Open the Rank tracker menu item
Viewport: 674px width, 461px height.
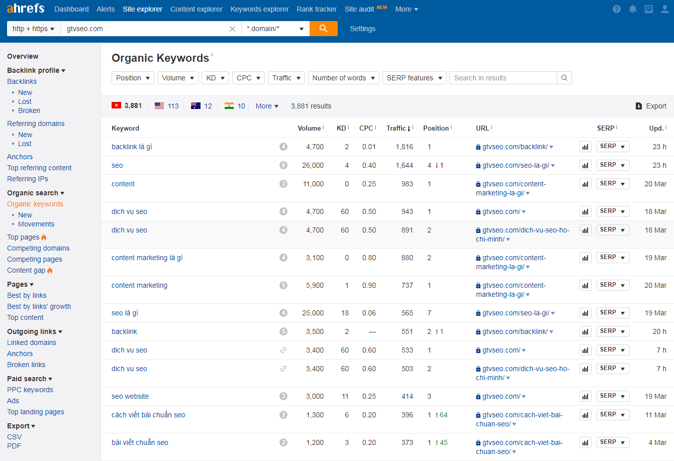click(317, 9)
